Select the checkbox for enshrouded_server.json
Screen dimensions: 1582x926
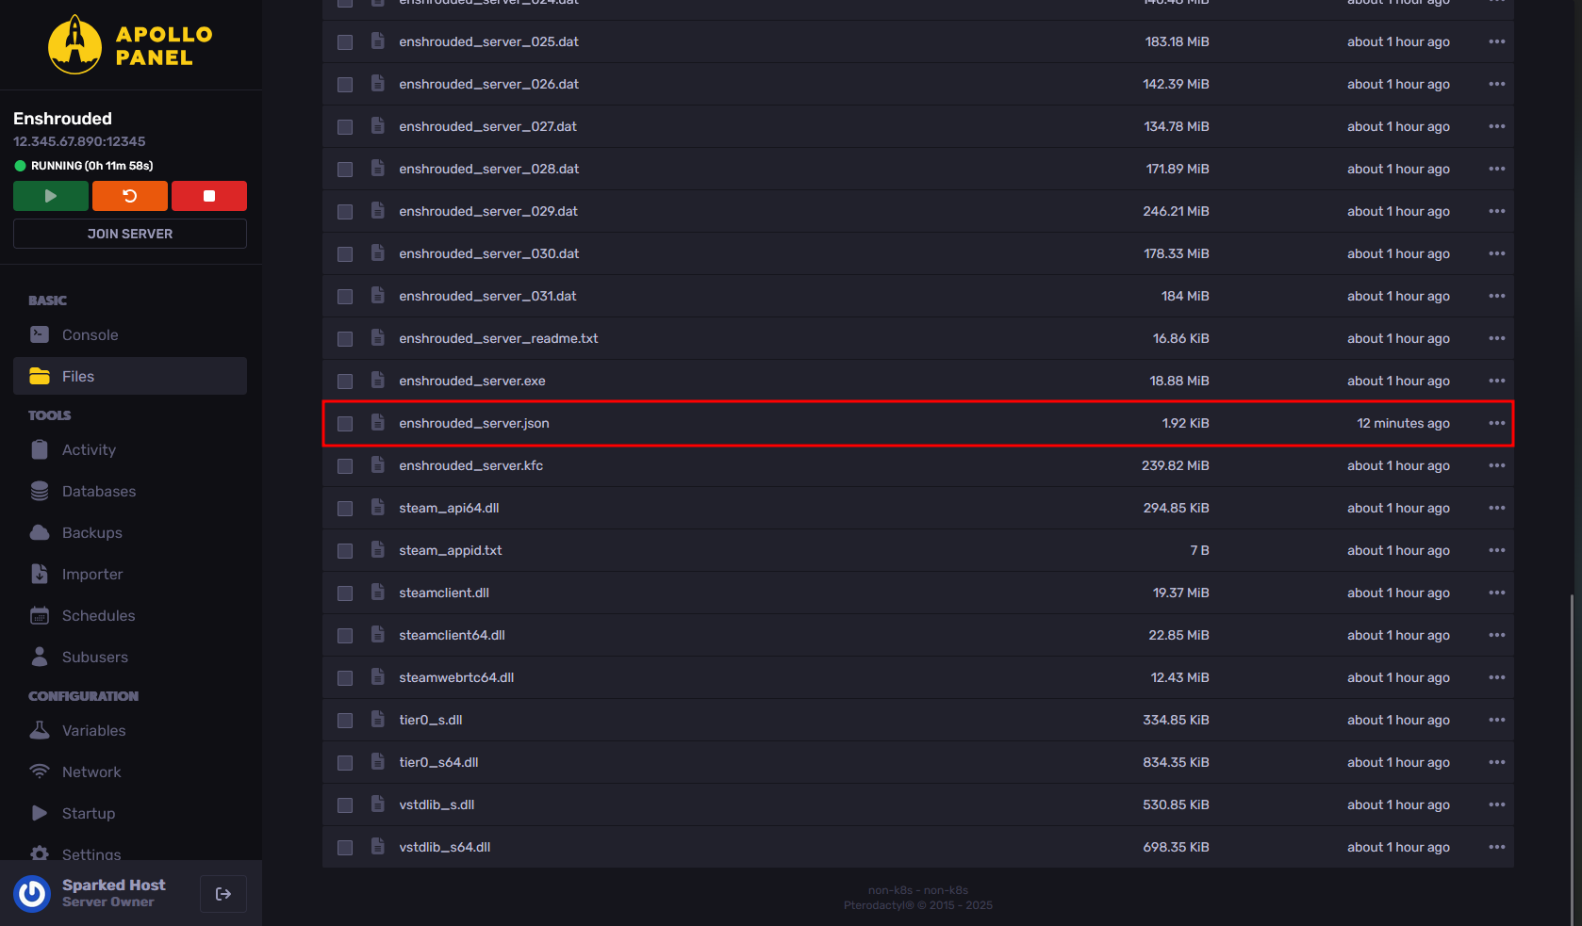345,424
